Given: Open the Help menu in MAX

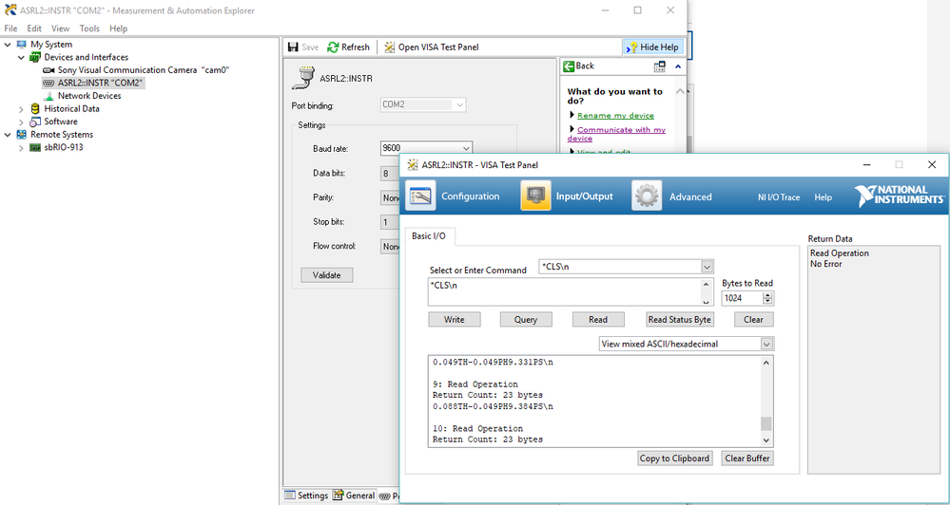Looking at the screenshot, I should (x=119, y=28).
